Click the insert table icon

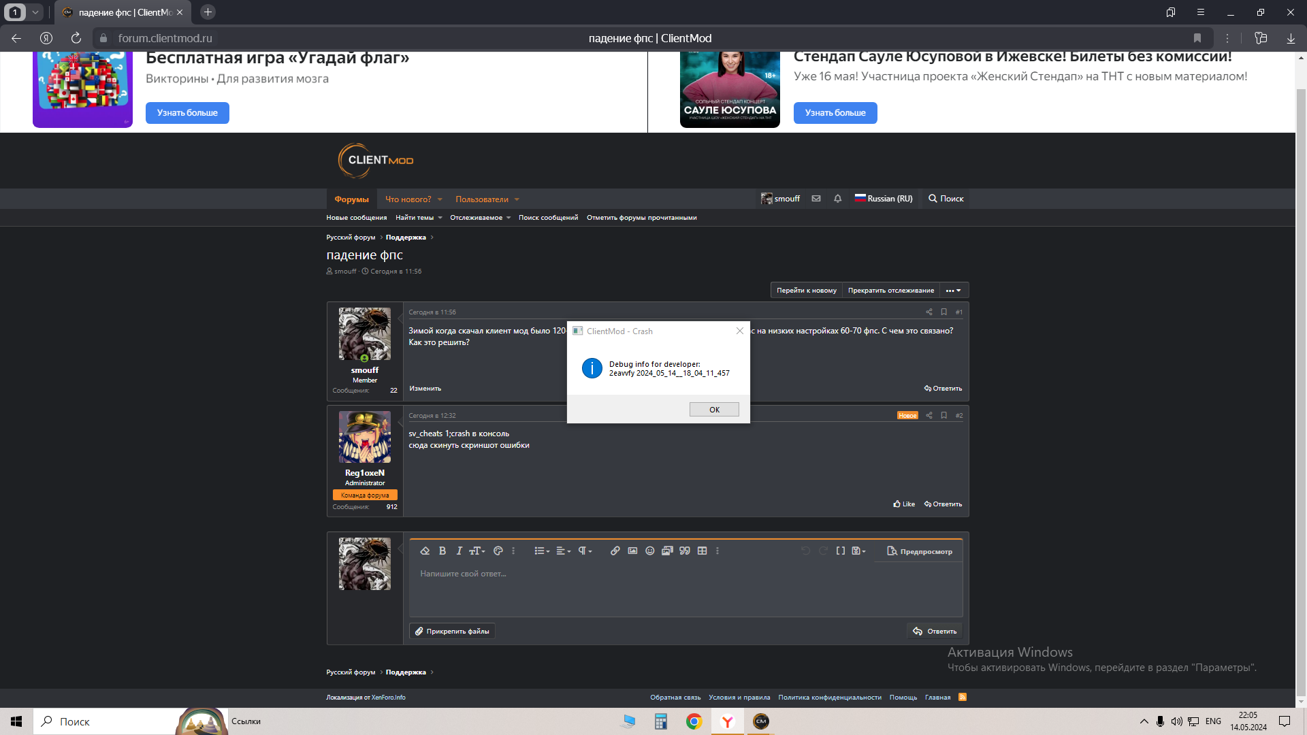(x=702, y=551)
